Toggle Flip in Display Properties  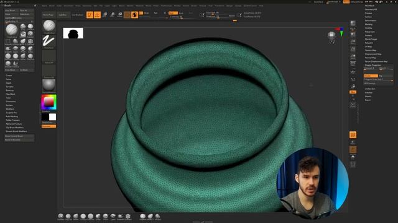[386, 76]
